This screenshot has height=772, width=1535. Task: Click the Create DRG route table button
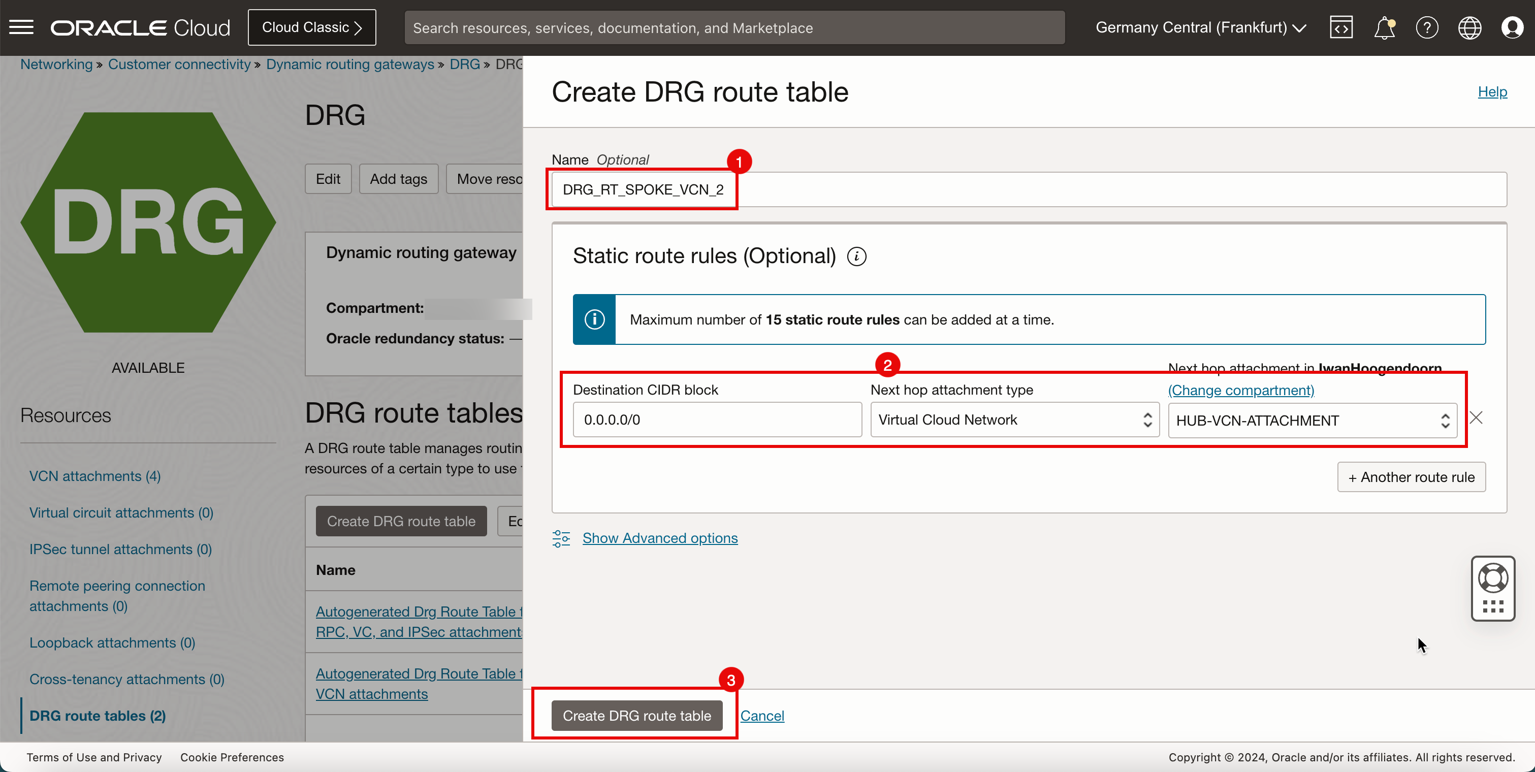pos(637,716)
